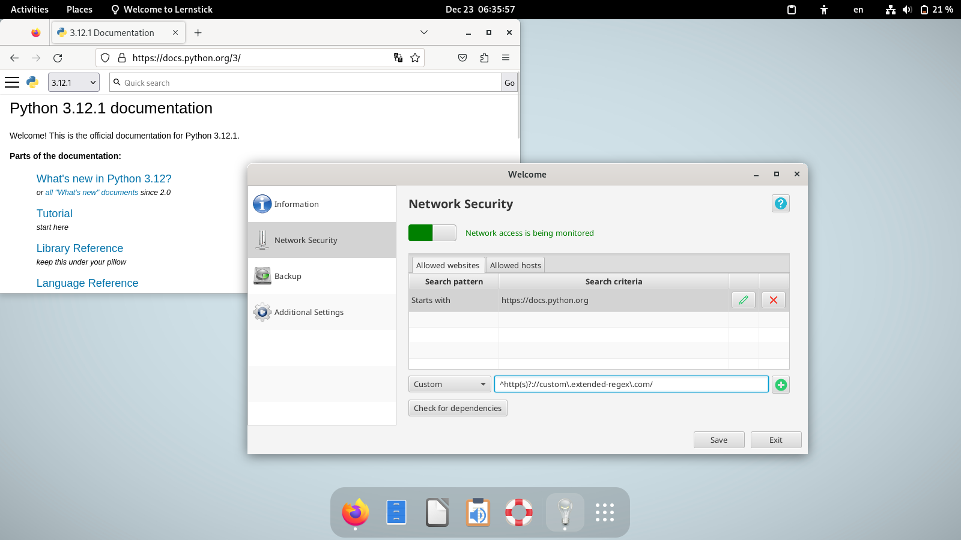Viewport: 961px width, 540px height.
Task: Open the clipboard icon in top bar
Action: pyautogui.click(x=792, y=10)
